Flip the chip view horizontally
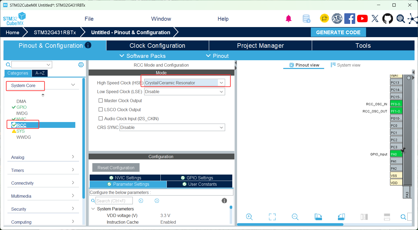This screenshot has height=230, width=418. click(x=364, y=217)
